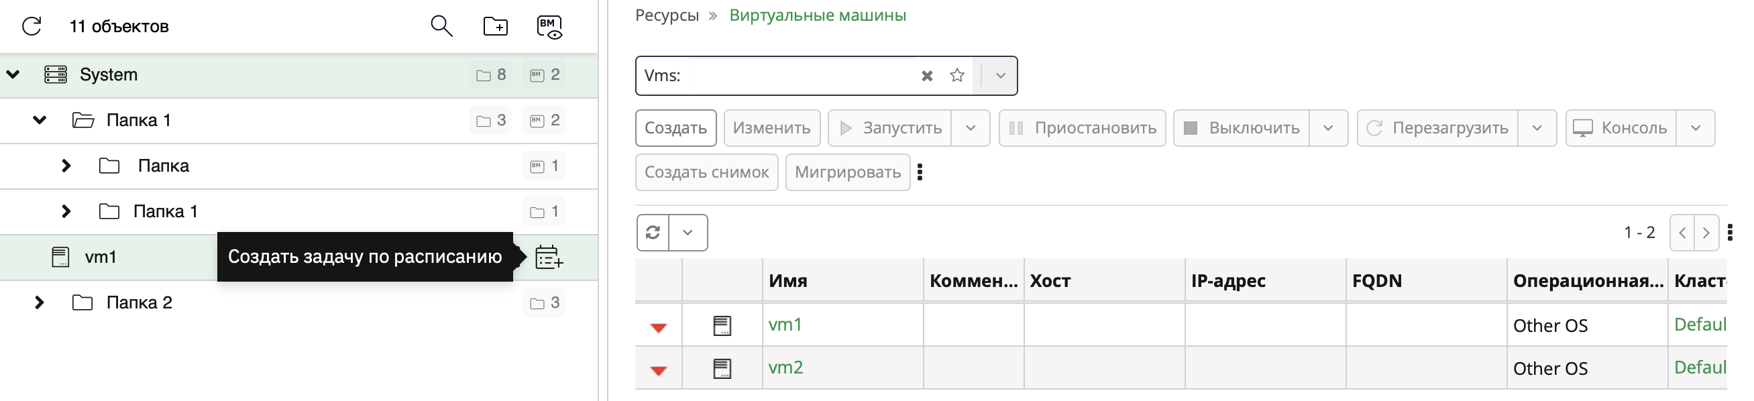
Task: Click the Приостановить button
Action: [1082, 128]
